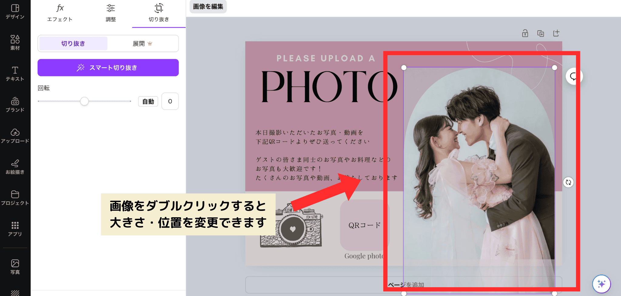Image resolution: width=621 pixels, height=296 pixels.
Task: Select the お絵描き (Draw) tool
Action: [15, 167]
